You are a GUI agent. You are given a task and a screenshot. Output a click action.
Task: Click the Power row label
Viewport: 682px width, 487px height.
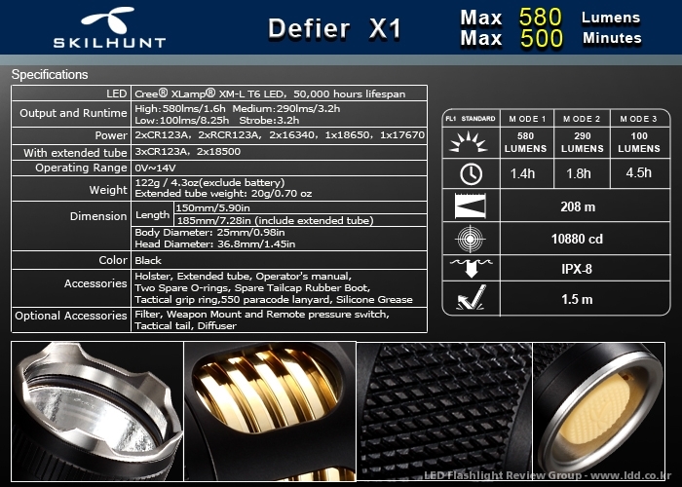click(x=111, y=135)
